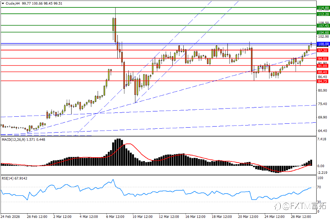Select the 75.40 price axis value
Image resolution: width=330 pixels, height=220 pixels.
pyautogui.click(x=323, y=104)
